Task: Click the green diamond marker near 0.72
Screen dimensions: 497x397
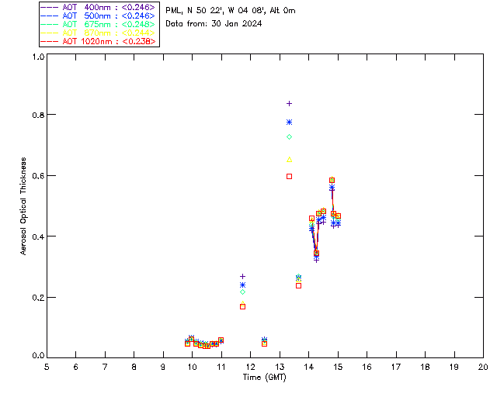Action: 289,136
